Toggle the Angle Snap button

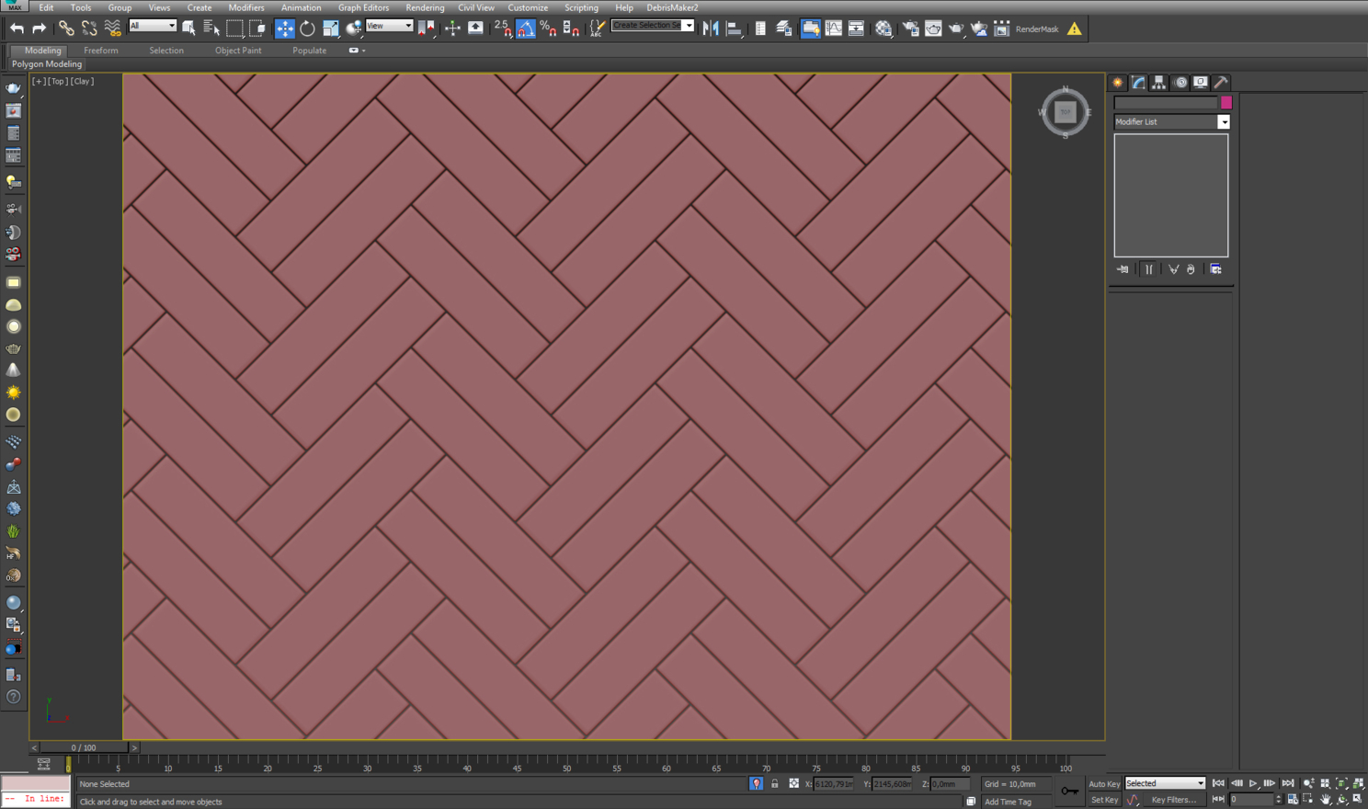[x=525, y=28]
